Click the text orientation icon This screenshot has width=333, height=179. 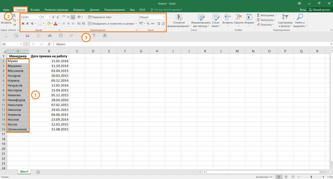point(79,17)
